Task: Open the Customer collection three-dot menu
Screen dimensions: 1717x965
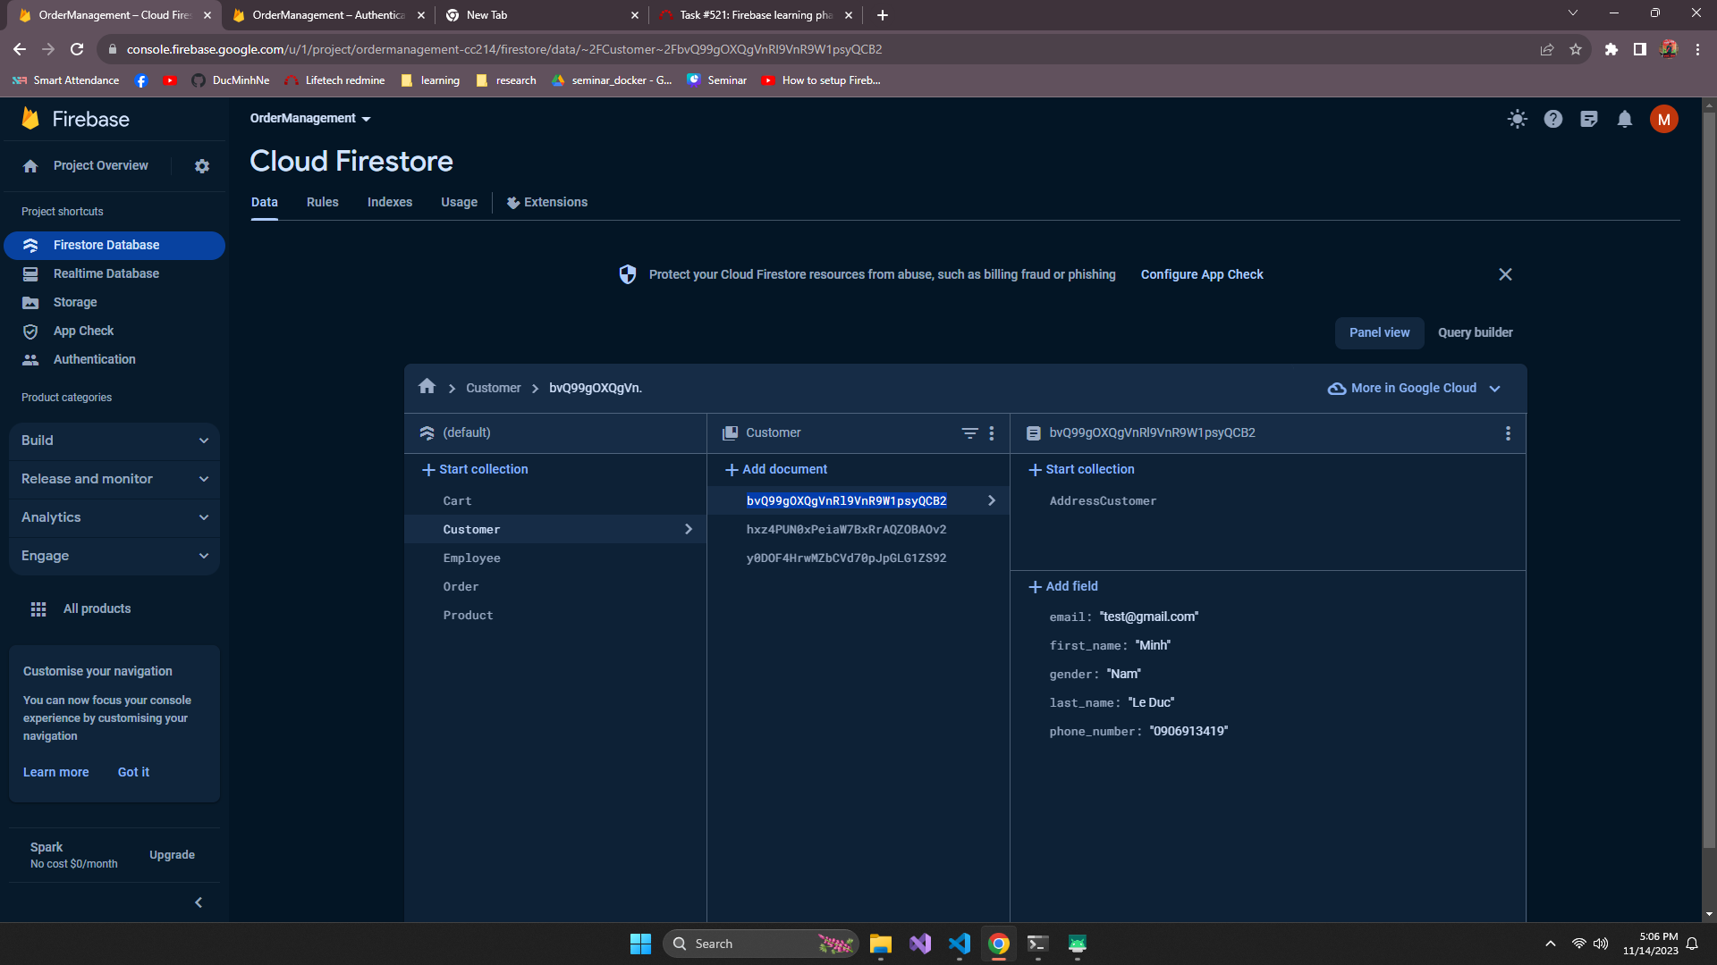Action: coord(992,433)
